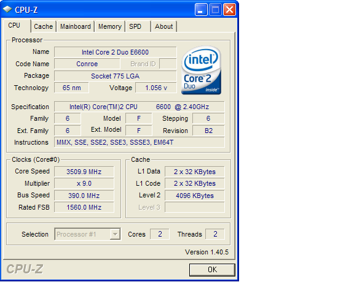Click the Threads count value

point(215,234)
